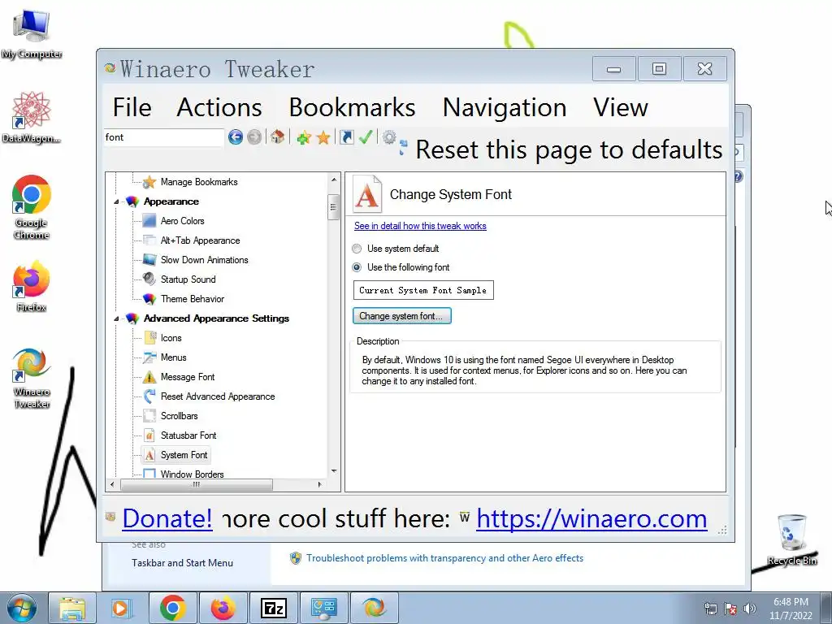Open the taskbar clock showing 6:48 PM
Screen dimensions: 832x624
791,609
